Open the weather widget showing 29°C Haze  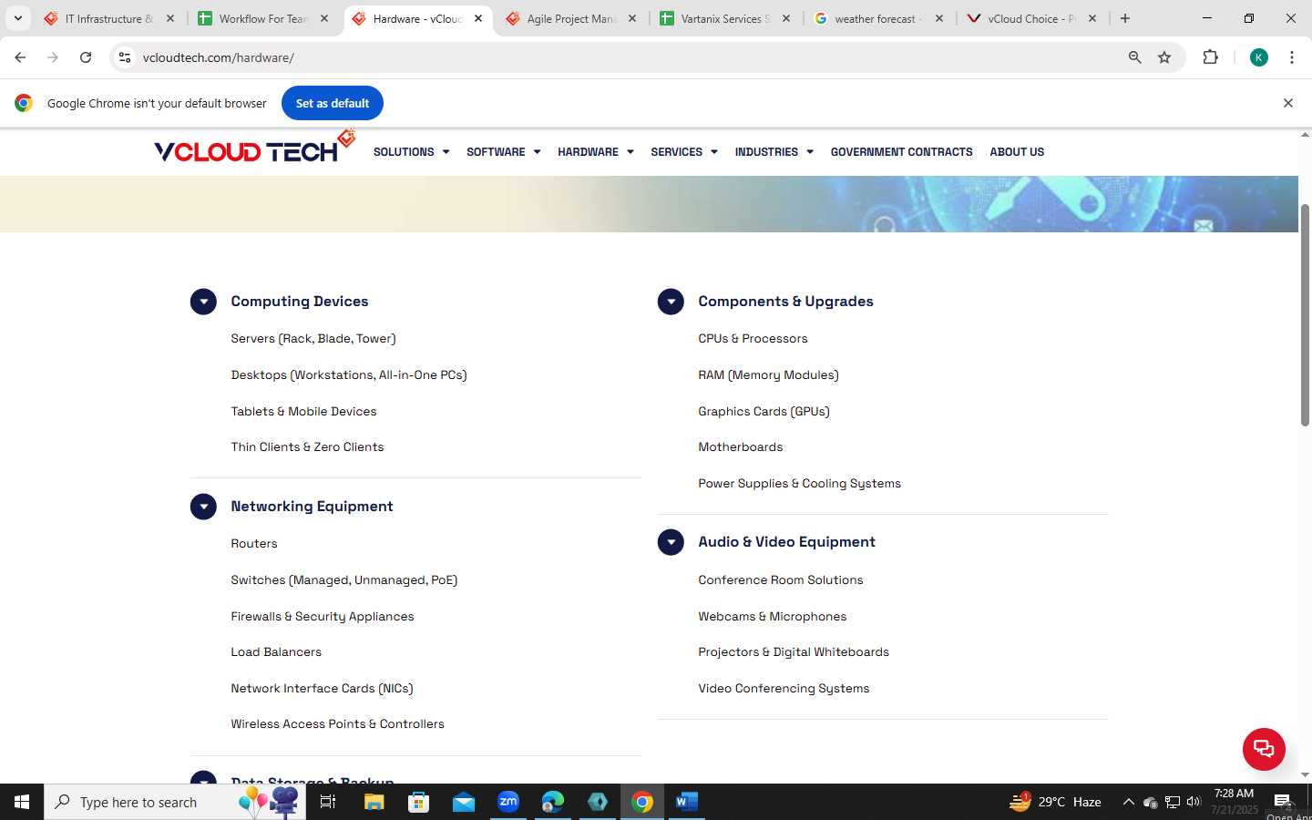(1055, 802)
